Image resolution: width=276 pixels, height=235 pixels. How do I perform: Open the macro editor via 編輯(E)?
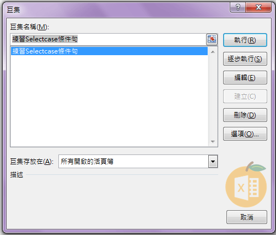click(x=245, y=78)
